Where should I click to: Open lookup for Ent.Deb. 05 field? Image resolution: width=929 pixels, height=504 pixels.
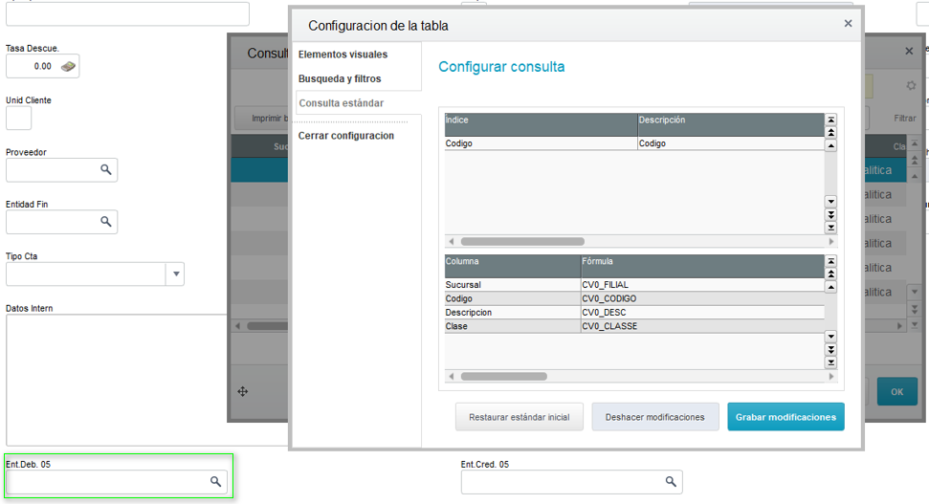pyautogui.click(x=215, y=481)
